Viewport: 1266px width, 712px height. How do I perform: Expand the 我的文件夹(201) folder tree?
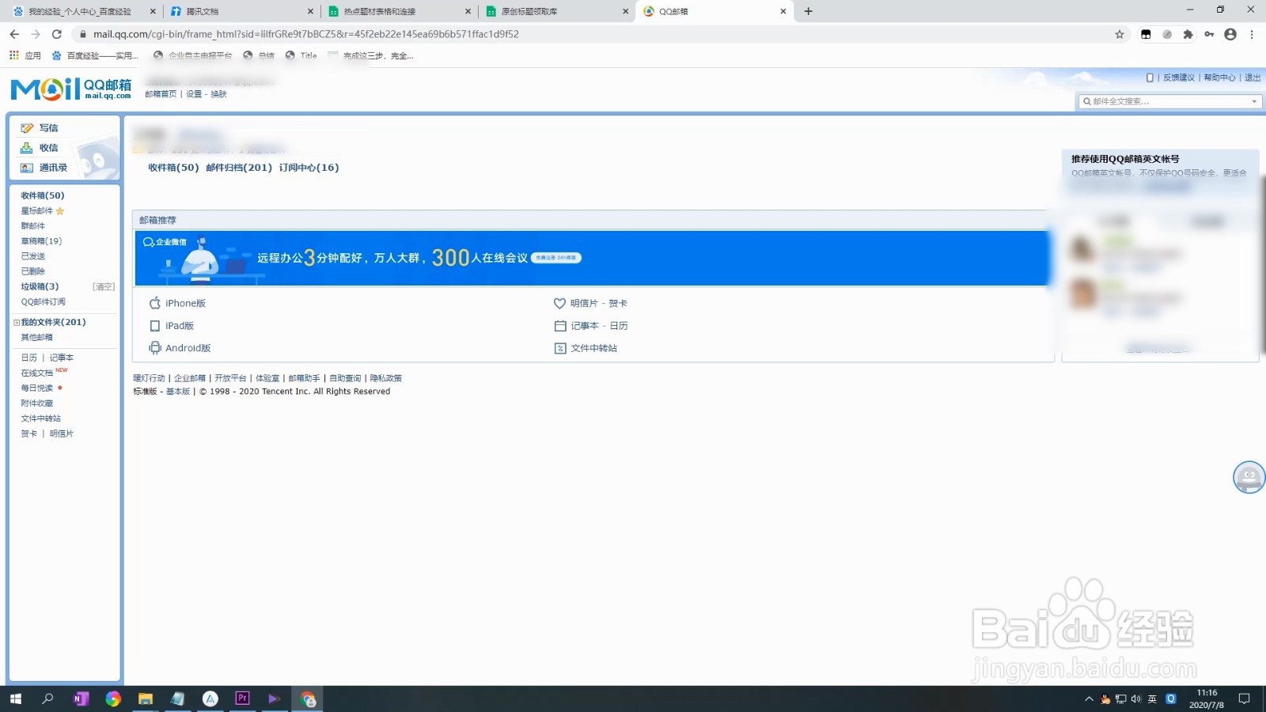(x=17, y=322)
